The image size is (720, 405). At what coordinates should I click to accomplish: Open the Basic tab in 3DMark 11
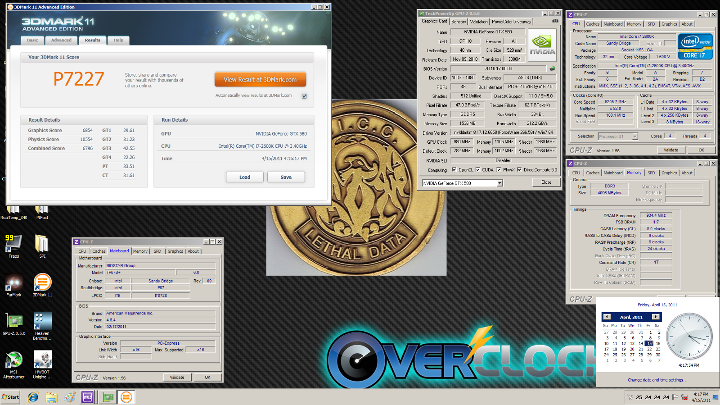[32, 40]
